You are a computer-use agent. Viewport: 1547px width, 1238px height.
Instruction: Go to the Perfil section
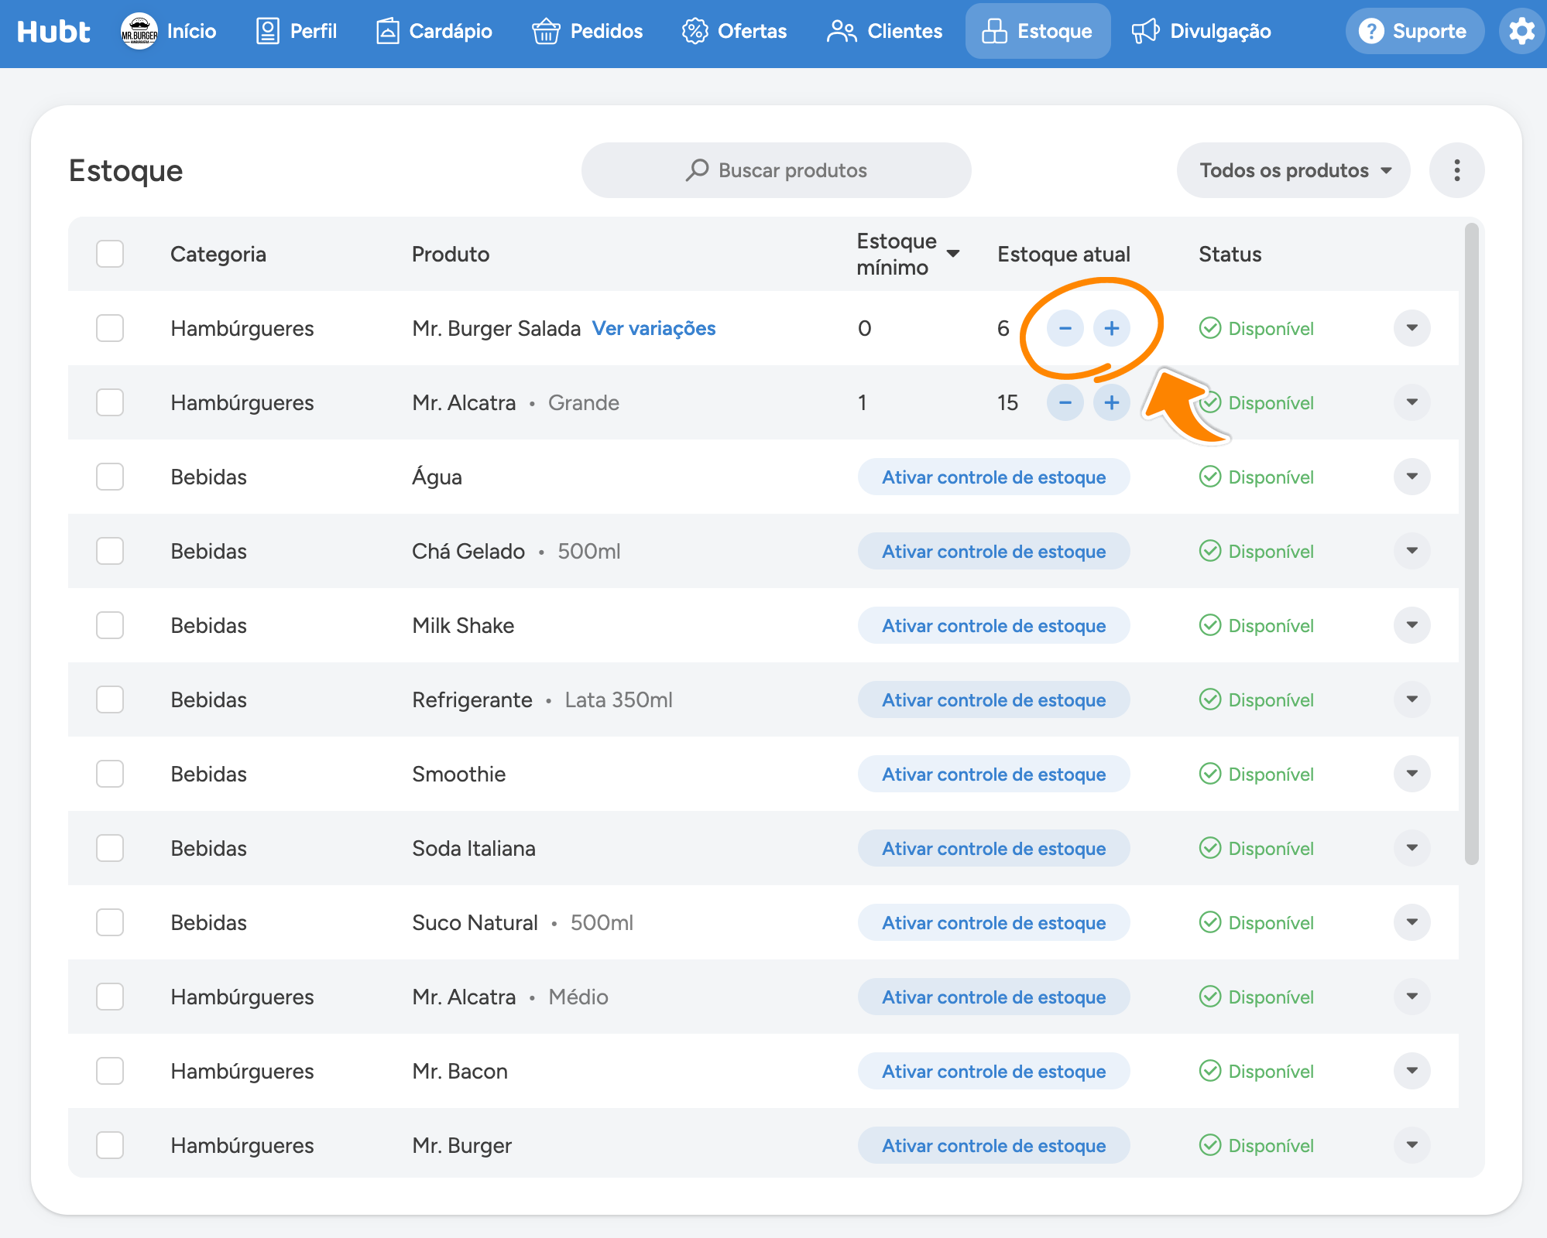click(297, 31)
